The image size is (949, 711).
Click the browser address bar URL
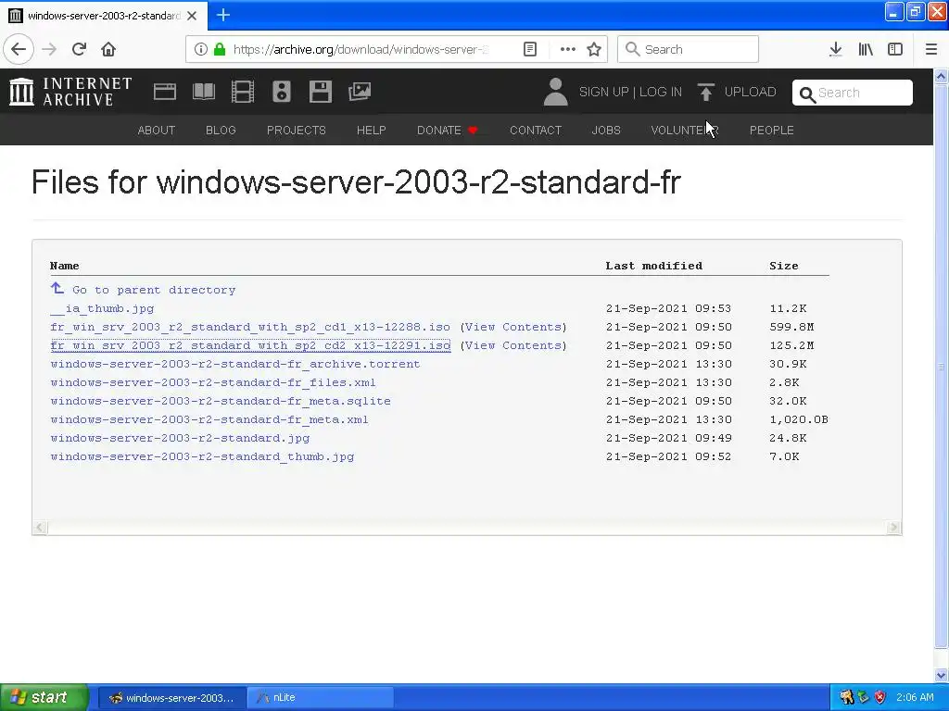(361, 50)
